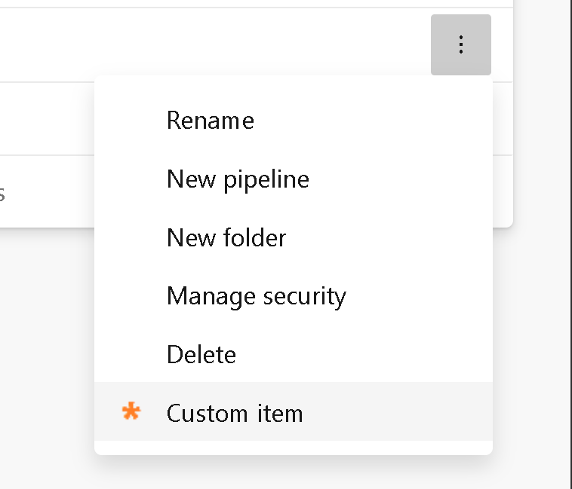Choose the New pipeline menu entry
Image resolution: width=572 pixels, height=489 pixels.
238,179
